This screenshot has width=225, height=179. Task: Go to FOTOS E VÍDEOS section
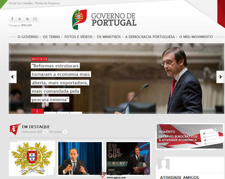click(78, 37)
